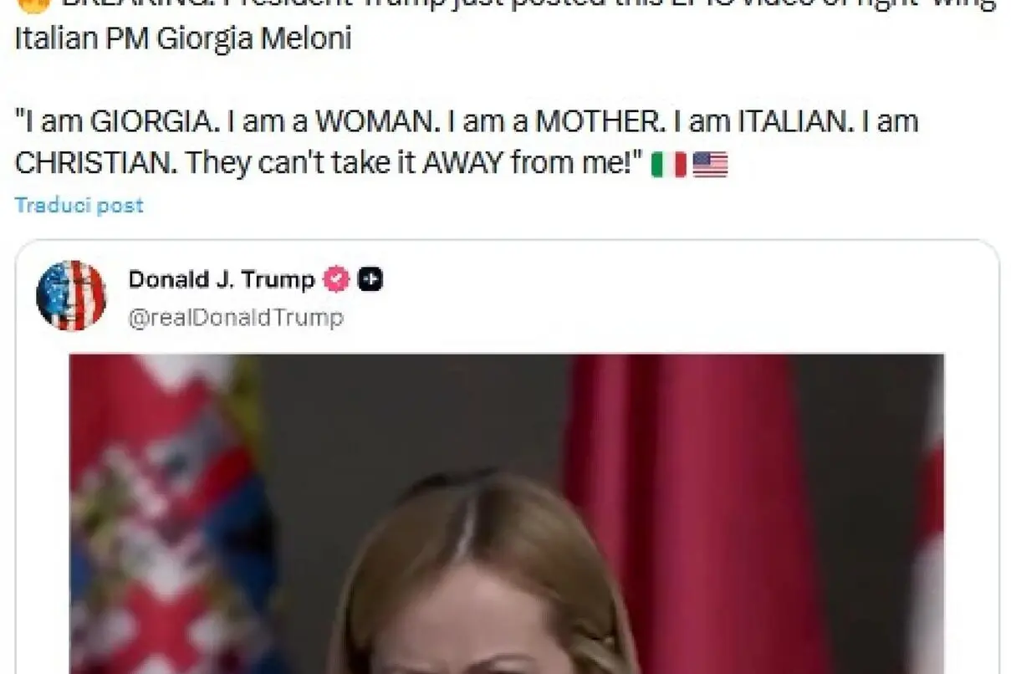Click the Donald J. Trump display name
The image size is (1011, 674).
221,279
